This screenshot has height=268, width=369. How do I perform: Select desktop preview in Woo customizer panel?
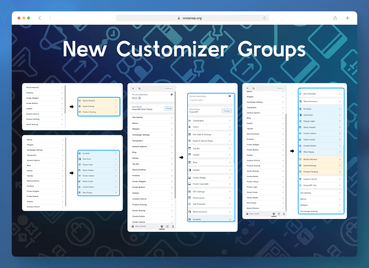(162, 226)
